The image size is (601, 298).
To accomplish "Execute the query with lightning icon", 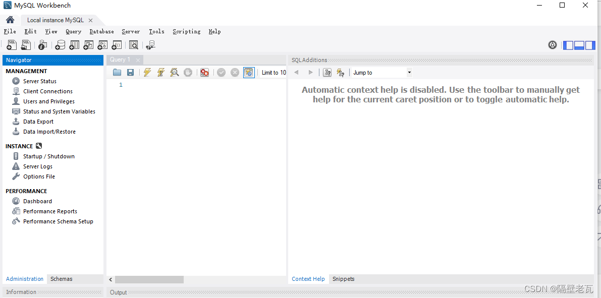I will (x=147, y=73).
